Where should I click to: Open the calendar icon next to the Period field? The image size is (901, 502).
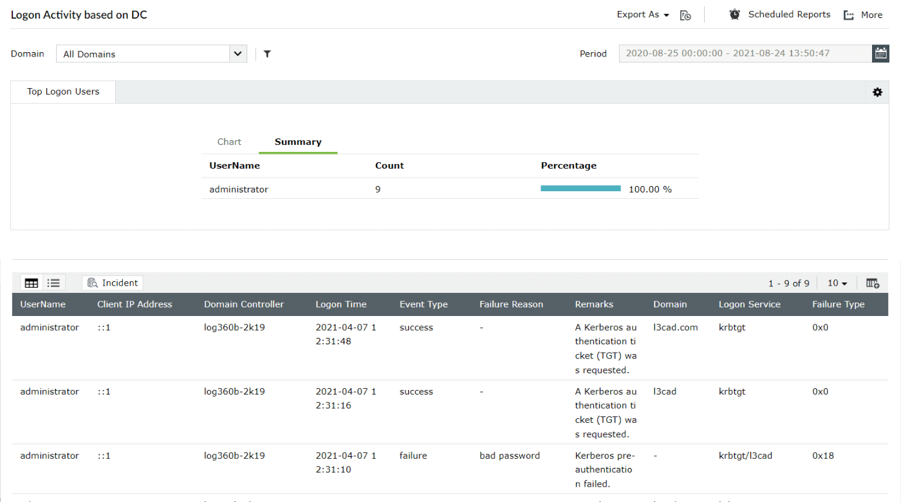coord(880,53)
